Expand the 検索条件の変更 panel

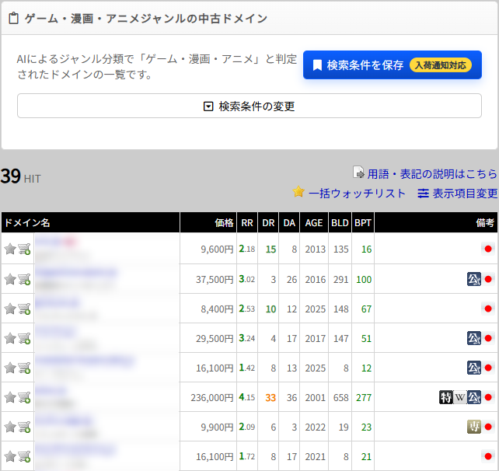[249, 106]
